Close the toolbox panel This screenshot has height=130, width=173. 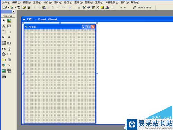coord(13,11)
